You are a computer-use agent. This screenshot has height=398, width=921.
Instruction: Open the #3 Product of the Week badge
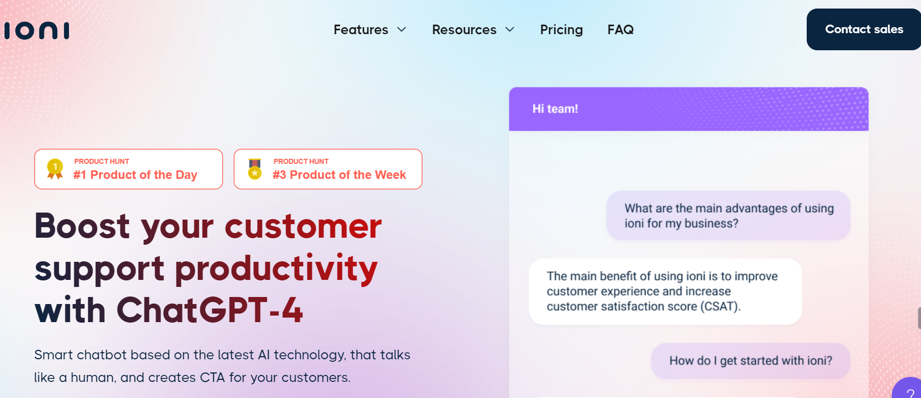pos(327,169)
